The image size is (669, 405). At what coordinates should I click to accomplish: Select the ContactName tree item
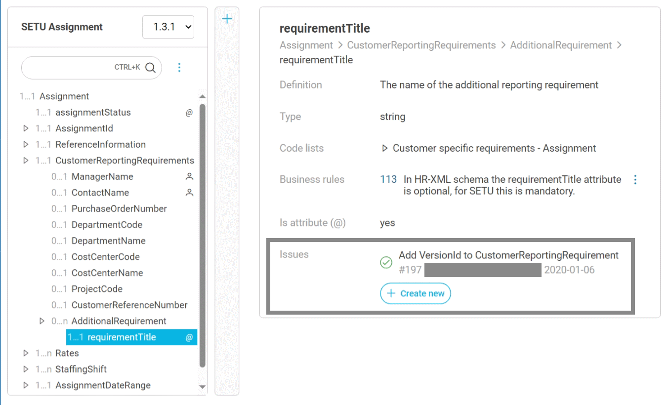pyautogui.click(x=100, y=193)
